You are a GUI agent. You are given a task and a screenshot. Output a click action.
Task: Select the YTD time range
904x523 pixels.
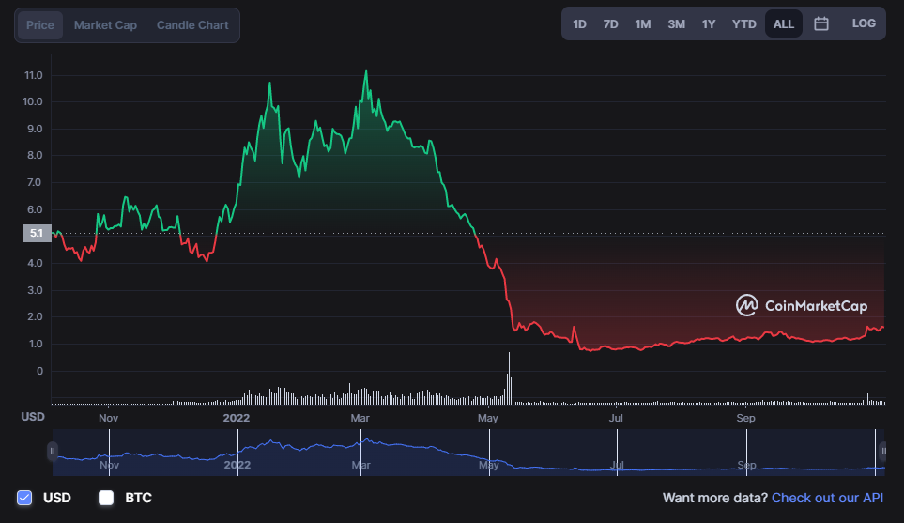(744, 24)
